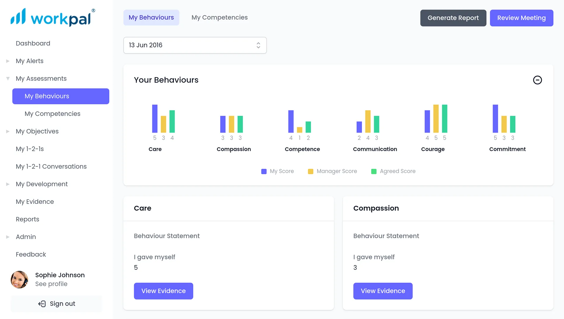The image size is (564, 319).
Task: Expand the My Alerts section
Action: pyautogui.click(x=7, y=61)
